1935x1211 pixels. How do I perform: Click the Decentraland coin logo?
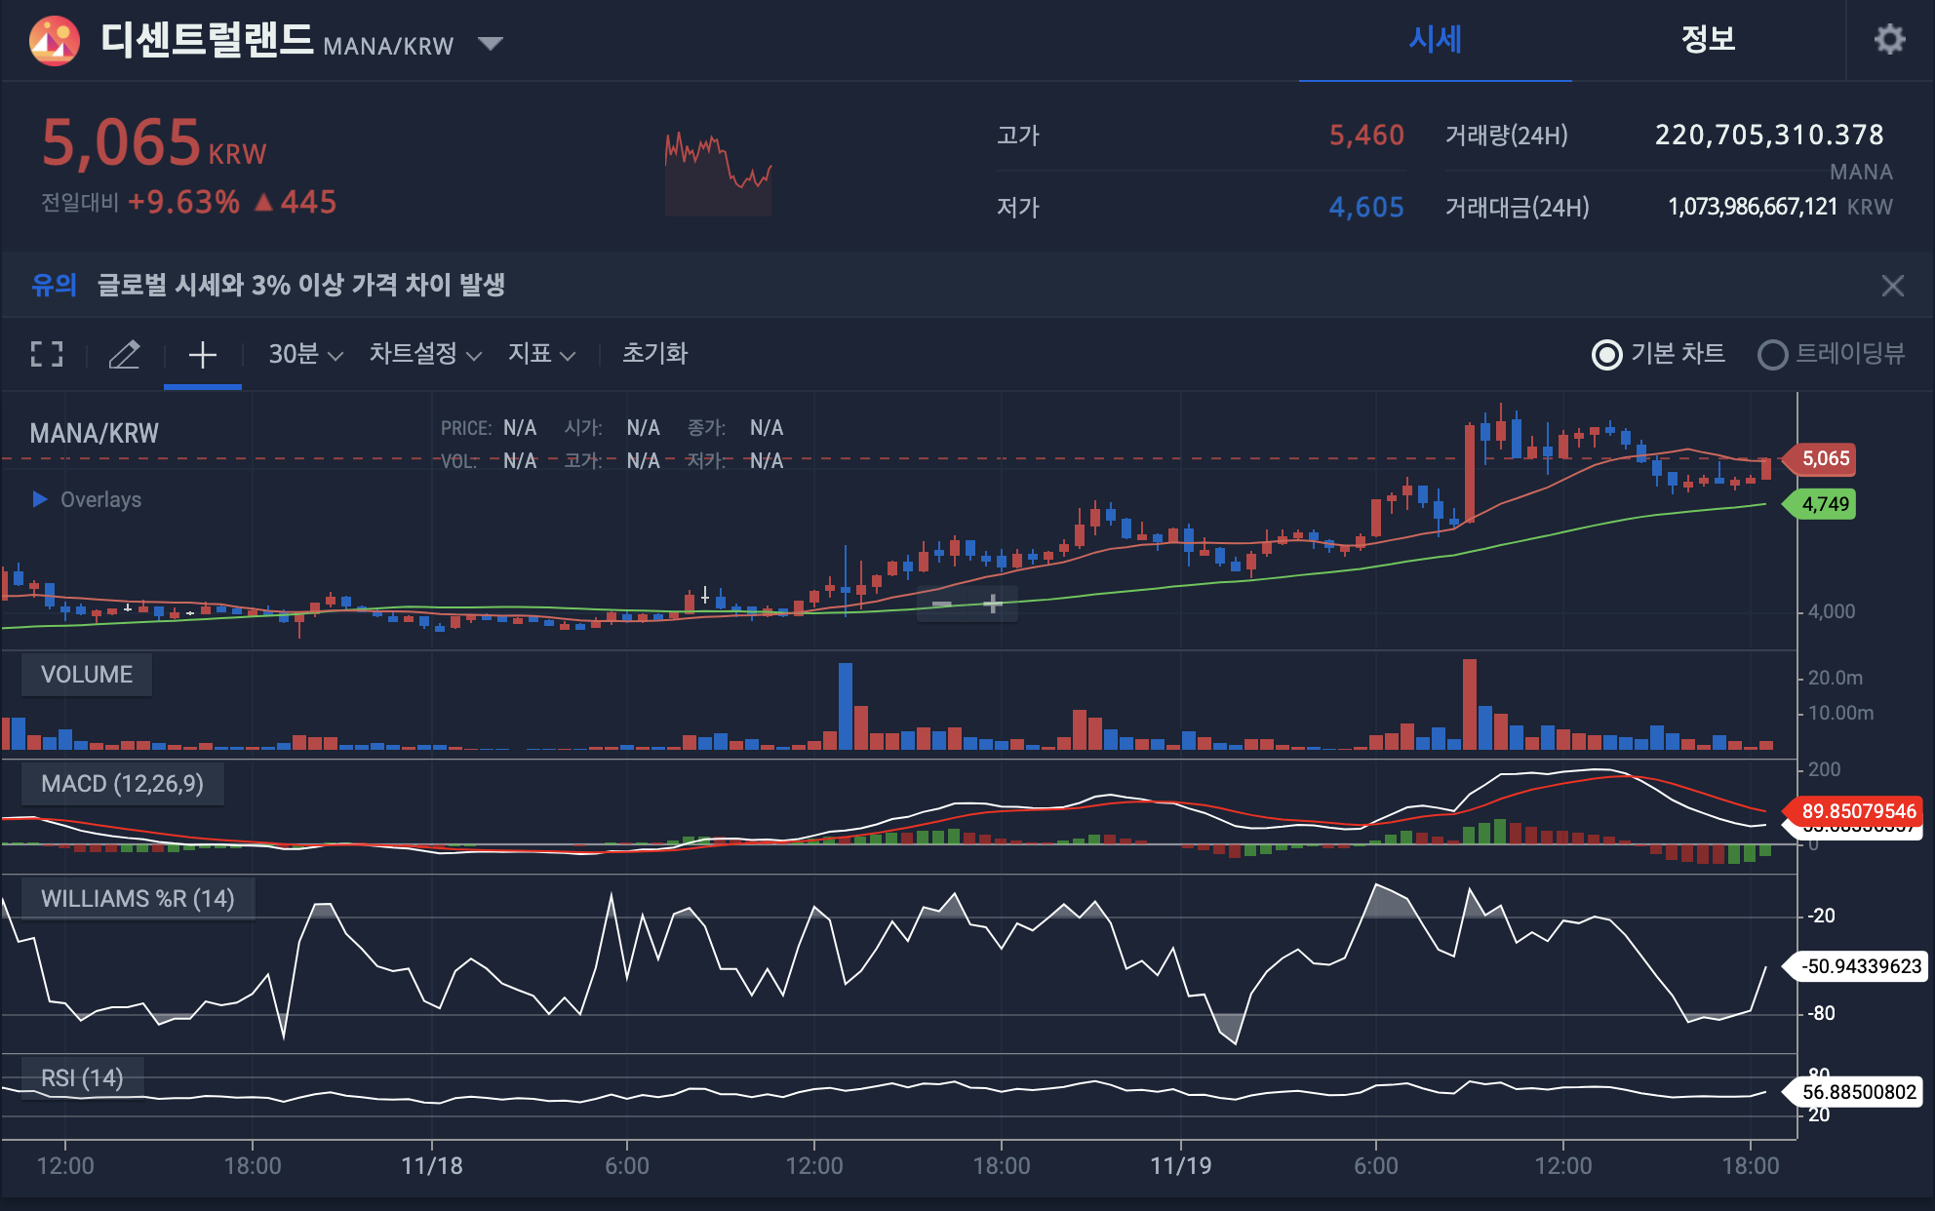click(55, 41)
